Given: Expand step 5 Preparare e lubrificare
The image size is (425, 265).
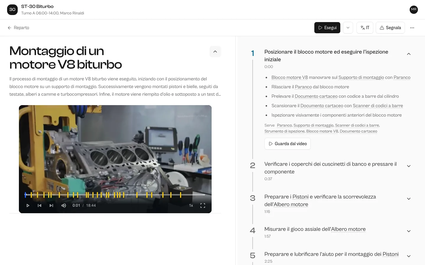Looking at the screenshot, I should (x=409, y=256).
